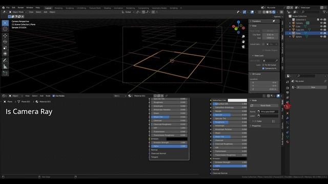Click the navigation gizmo Z axis
This screenshot has width=328, height=184.
[x=238, y=22]
